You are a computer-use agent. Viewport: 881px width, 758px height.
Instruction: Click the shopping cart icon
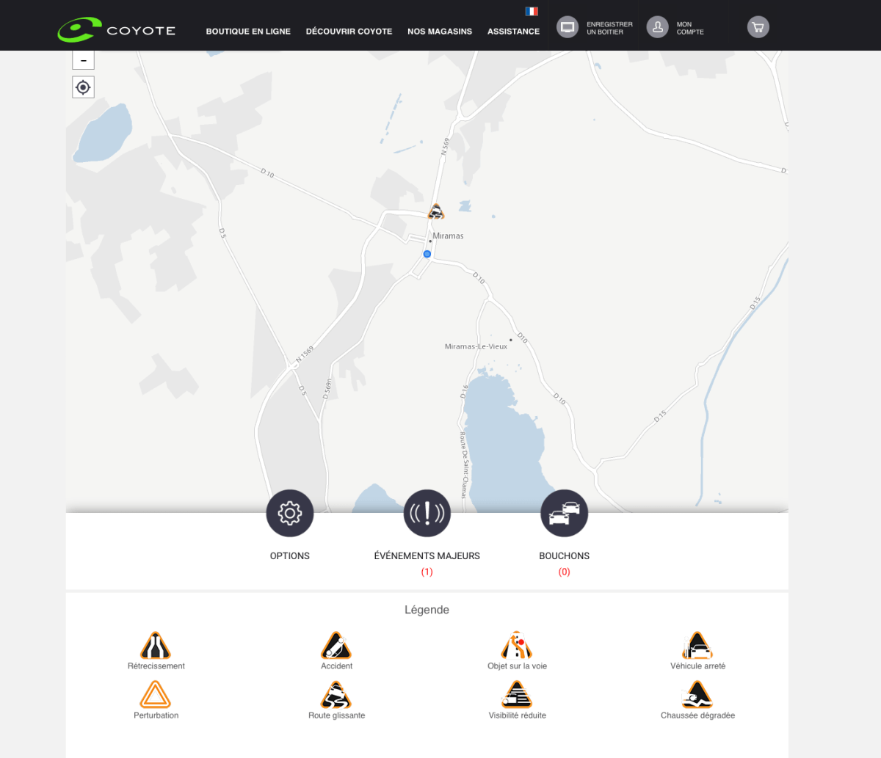[x=758, y=27]
